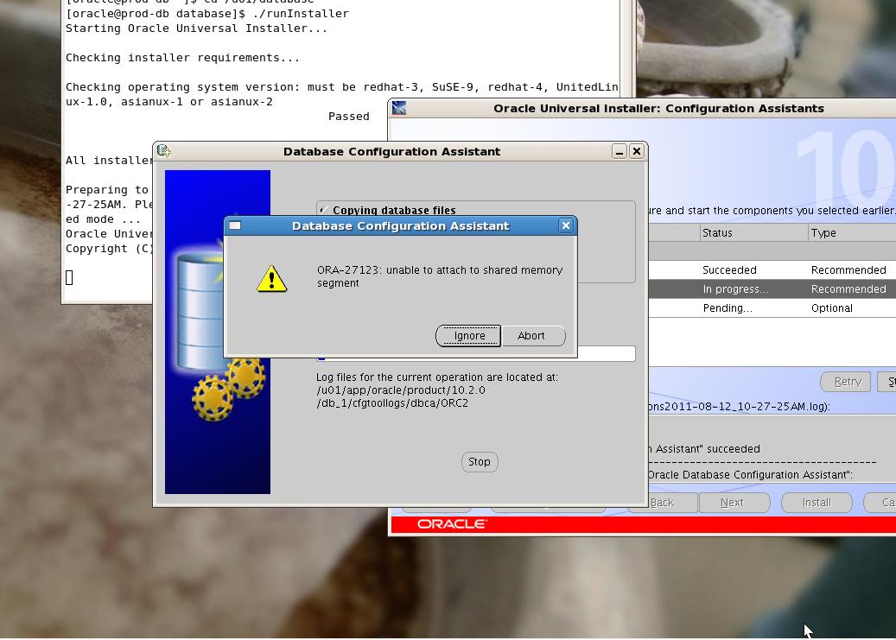The image size is (896, 640).
Task: Click the Type column header
Action: coord(851,233)
